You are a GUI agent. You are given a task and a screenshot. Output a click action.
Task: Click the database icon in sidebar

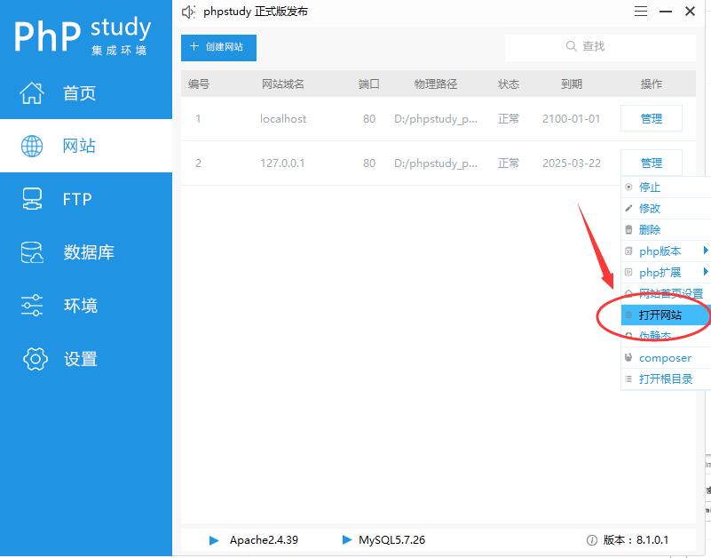[x=32, y=252]
